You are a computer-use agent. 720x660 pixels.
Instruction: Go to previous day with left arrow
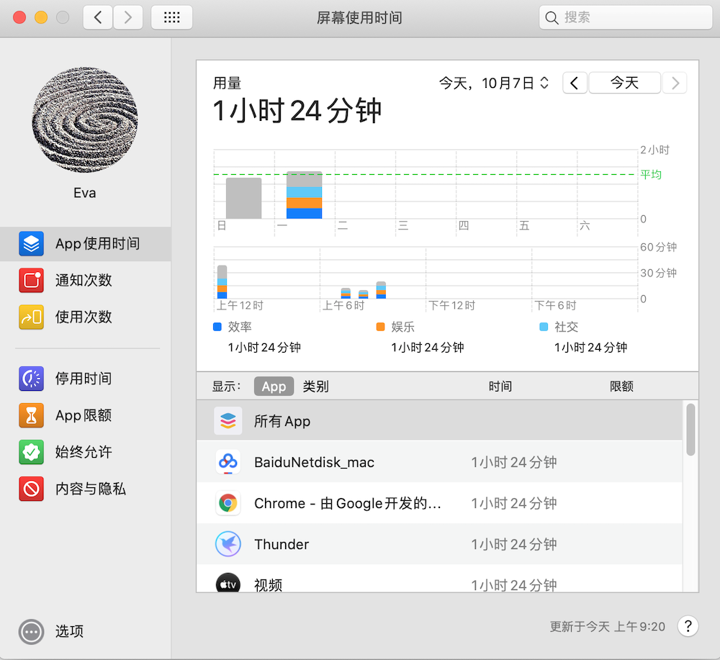click(x=575, y=83)
